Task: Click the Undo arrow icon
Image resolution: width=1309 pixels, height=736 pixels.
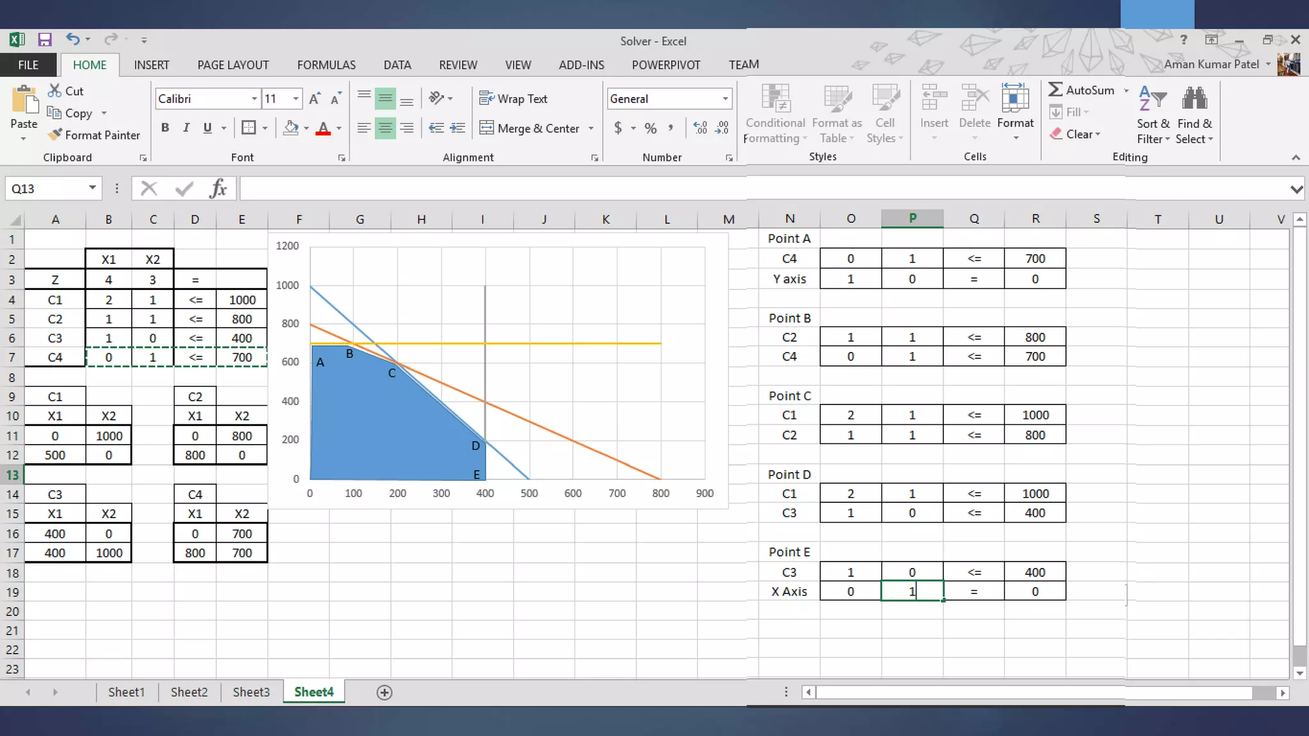Action: pos(72,40)
